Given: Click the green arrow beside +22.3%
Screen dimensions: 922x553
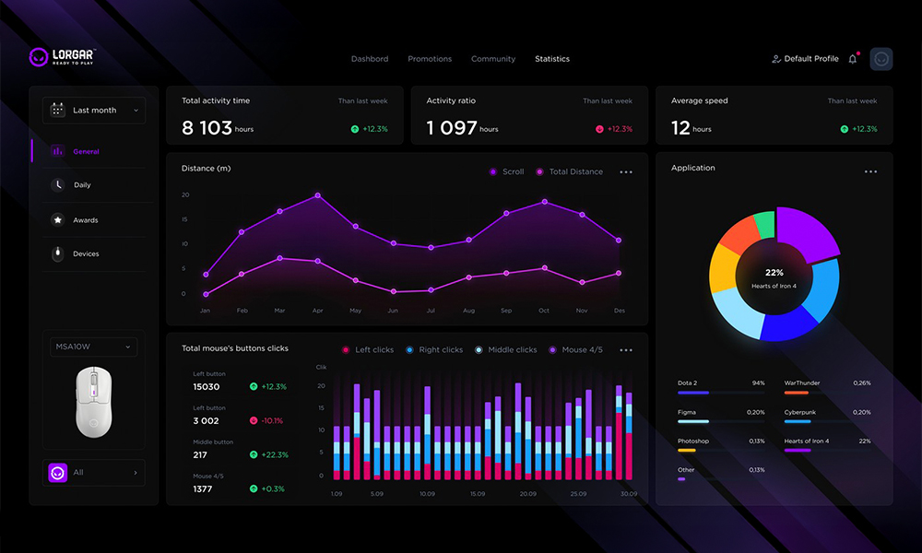Looking at the screenshot, I should 254,455.
